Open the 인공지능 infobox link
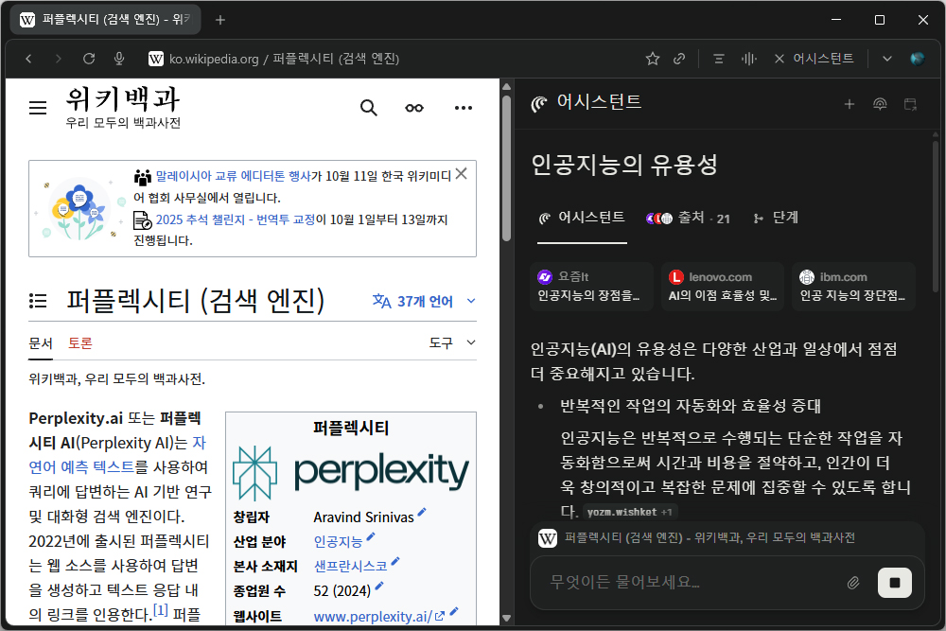The width and height of the screenshot is (946, 631). tap(338, 542)
